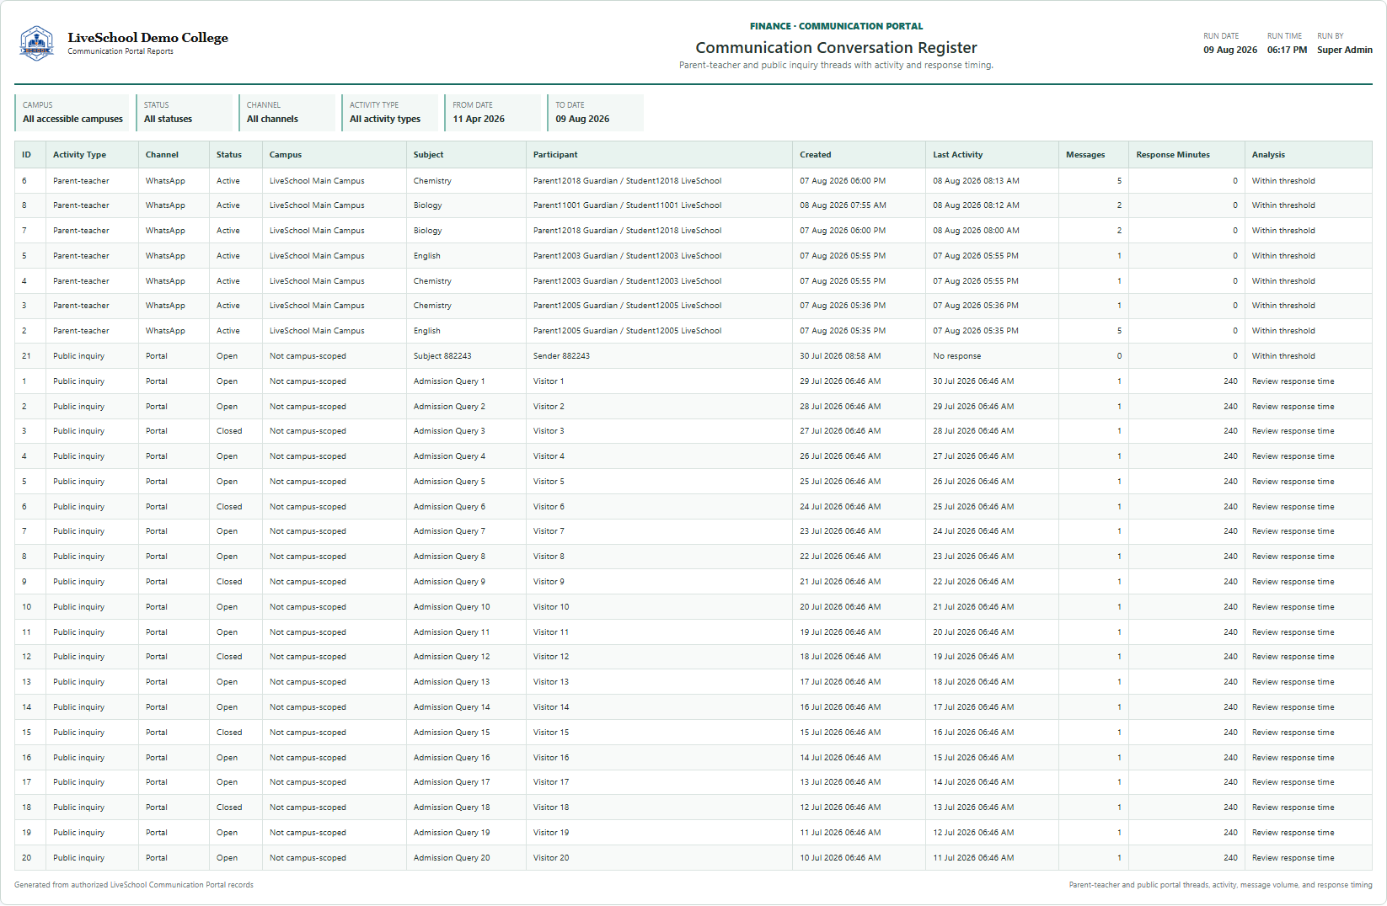Image resolution: width=1387 pixels, height=906 pixels.
Task: Click subject 'Admission Query 10'
Action: (451, 607)
